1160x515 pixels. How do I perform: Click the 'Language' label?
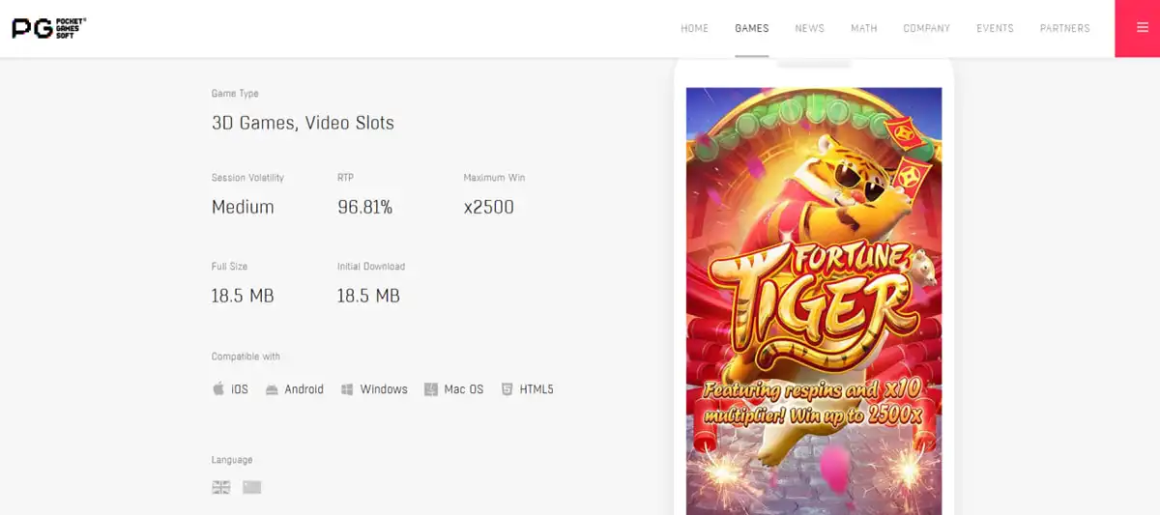[x=232, y=460]
